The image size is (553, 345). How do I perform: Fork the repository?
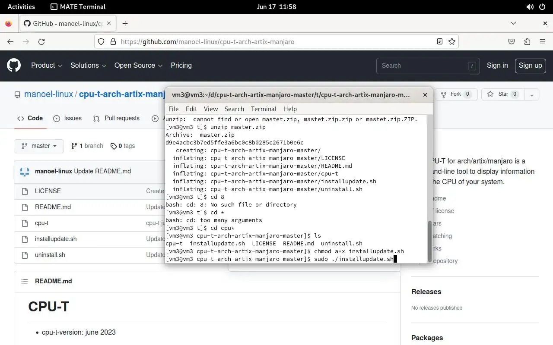(456, 94)
